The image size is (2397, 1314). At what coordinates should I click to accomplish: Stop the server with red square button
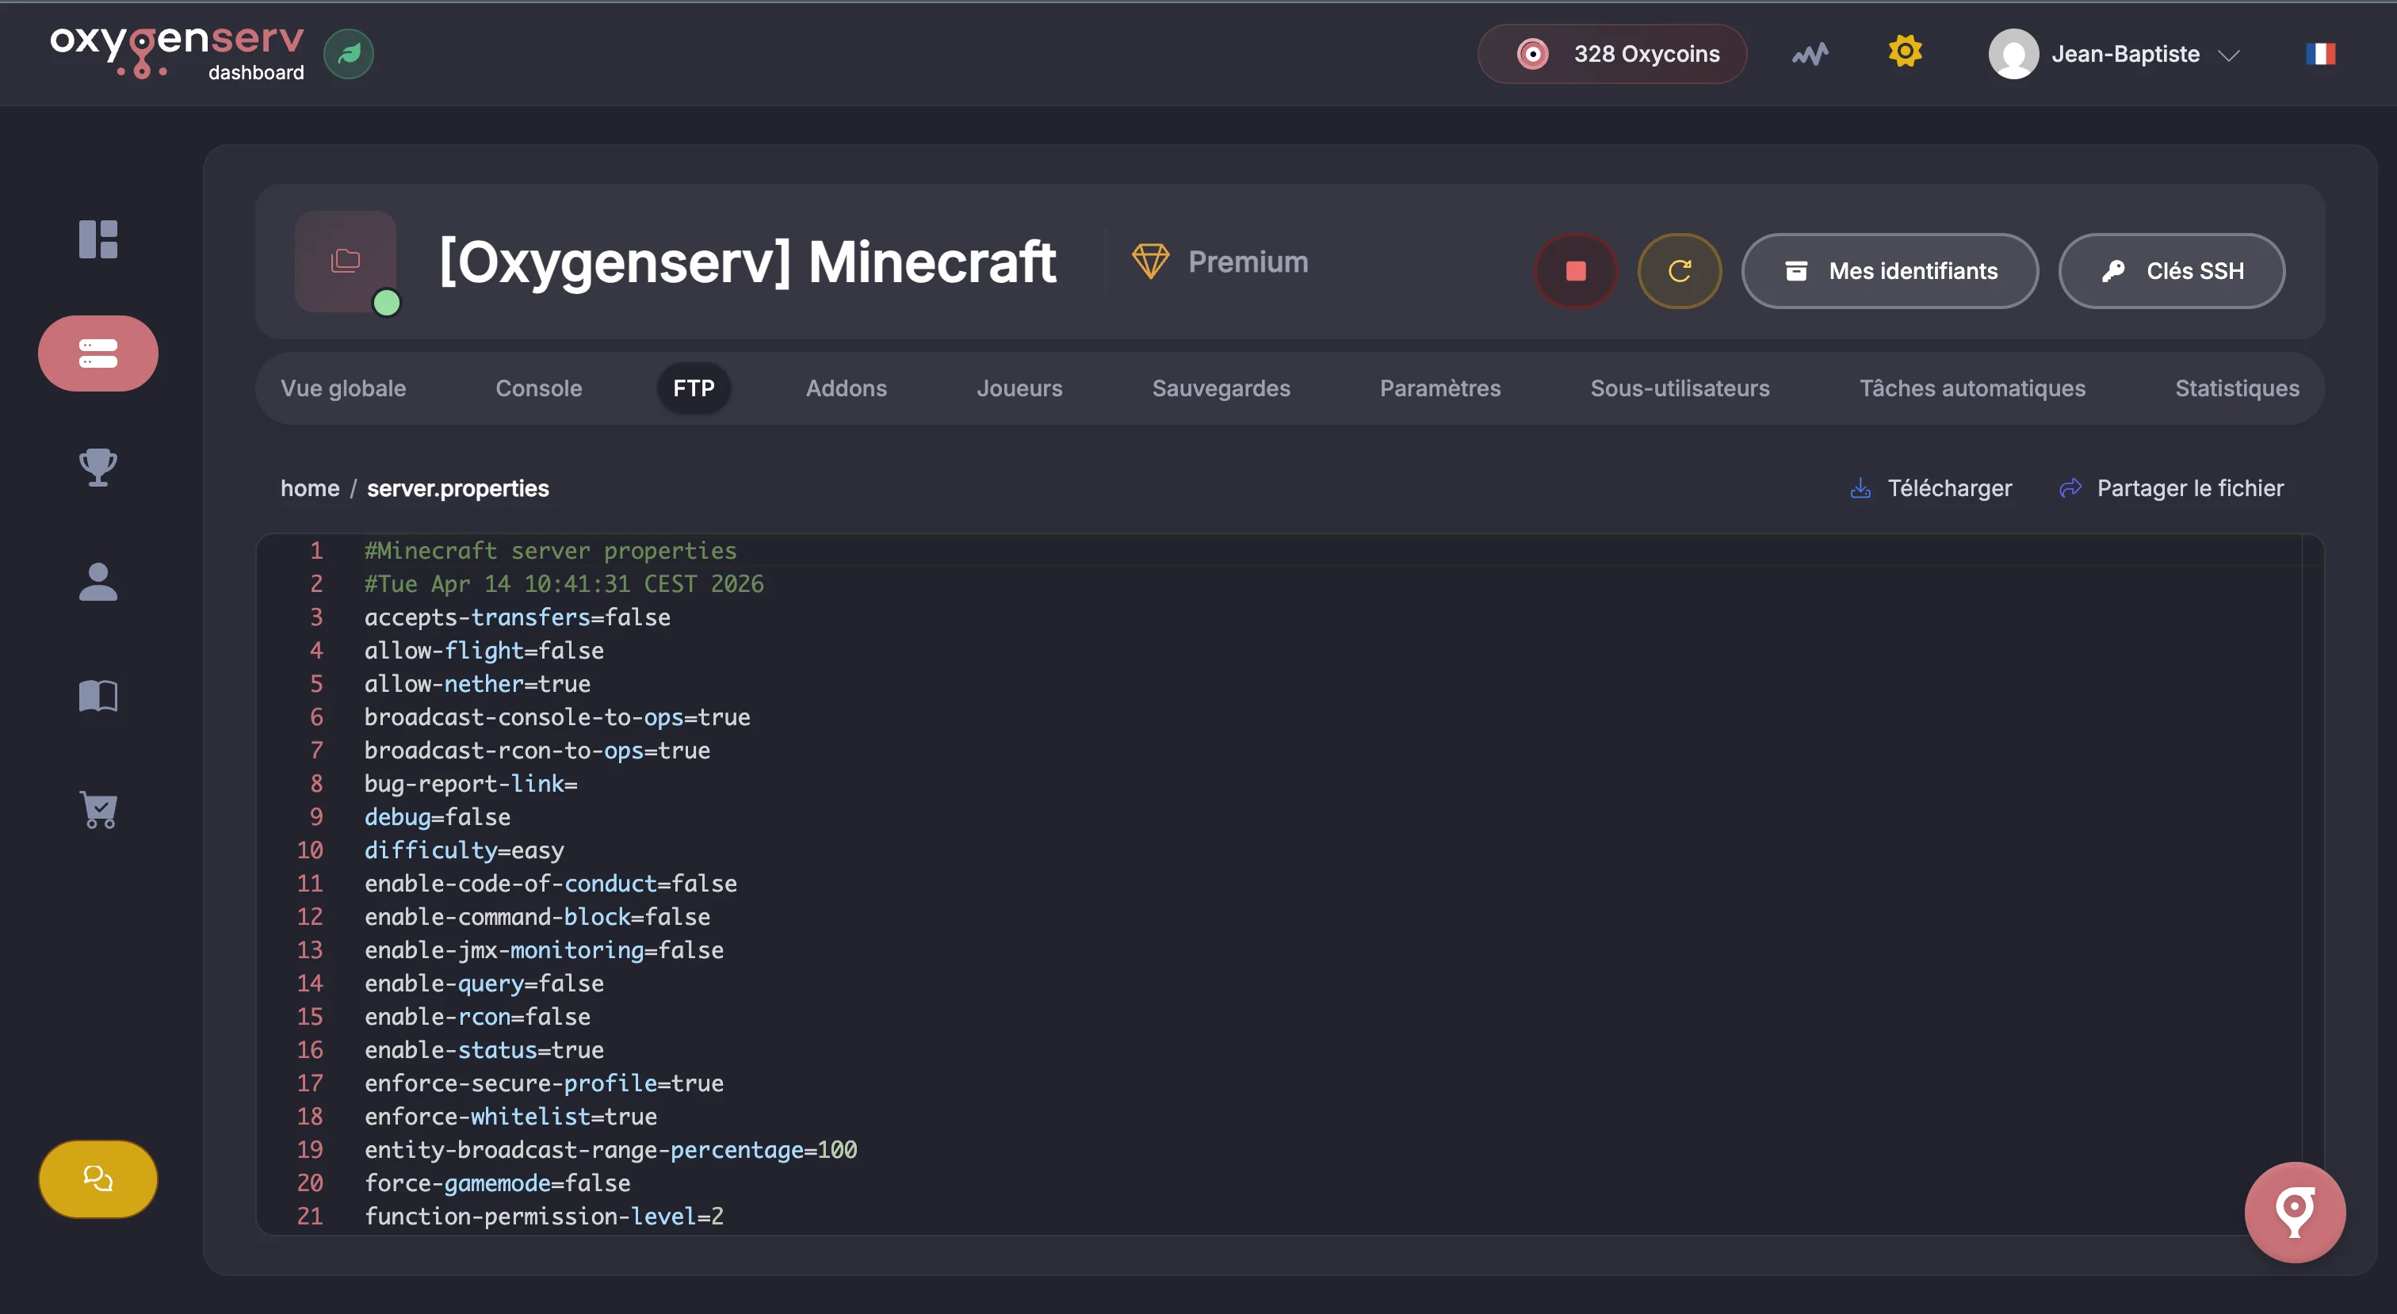pos(1575,271)
